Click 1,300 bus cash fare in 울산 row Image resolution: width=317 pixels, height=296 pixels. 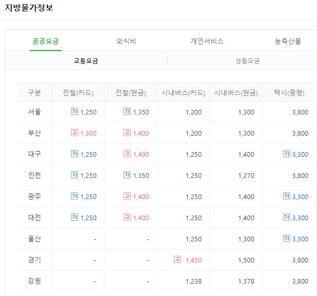246,239
